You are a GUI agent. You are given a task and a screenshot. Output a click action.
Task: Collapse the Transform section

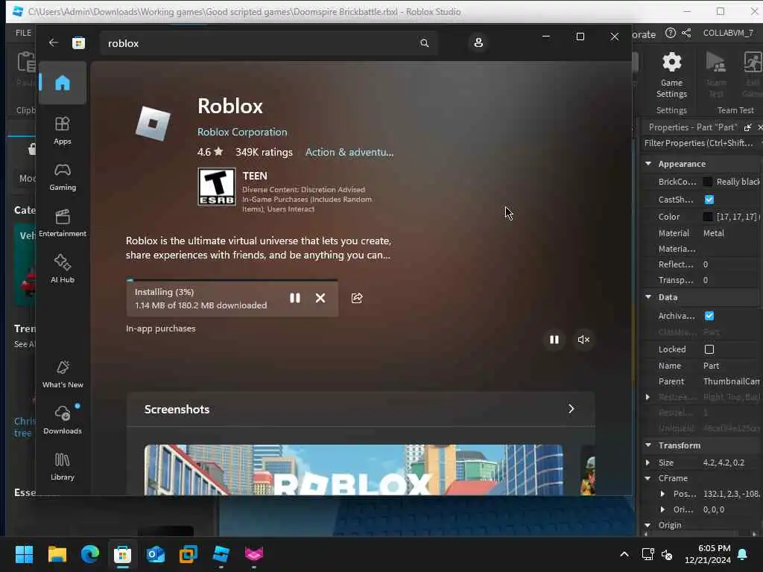click(648, 445)
